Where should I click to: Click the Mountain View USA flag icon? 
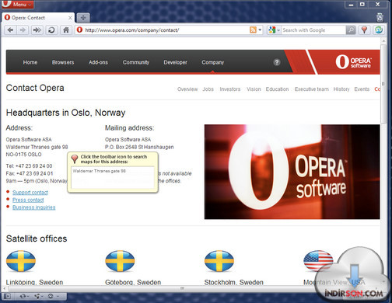pyautogui.click(x=318, y=261)
